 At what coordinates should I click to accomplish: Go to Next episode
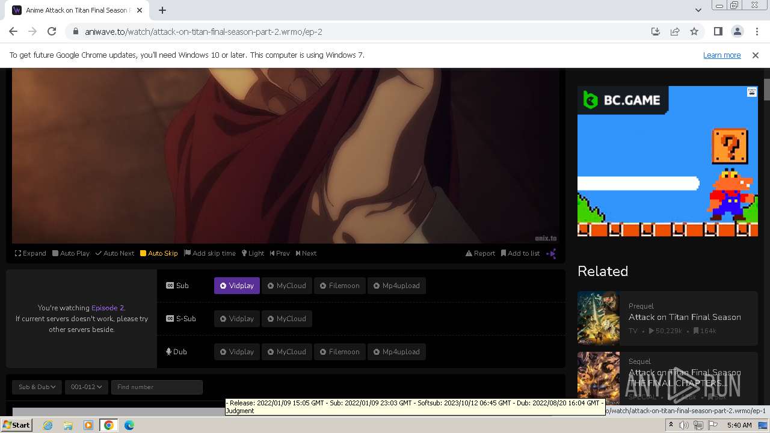pyautogui.click(x=306, y=253)
